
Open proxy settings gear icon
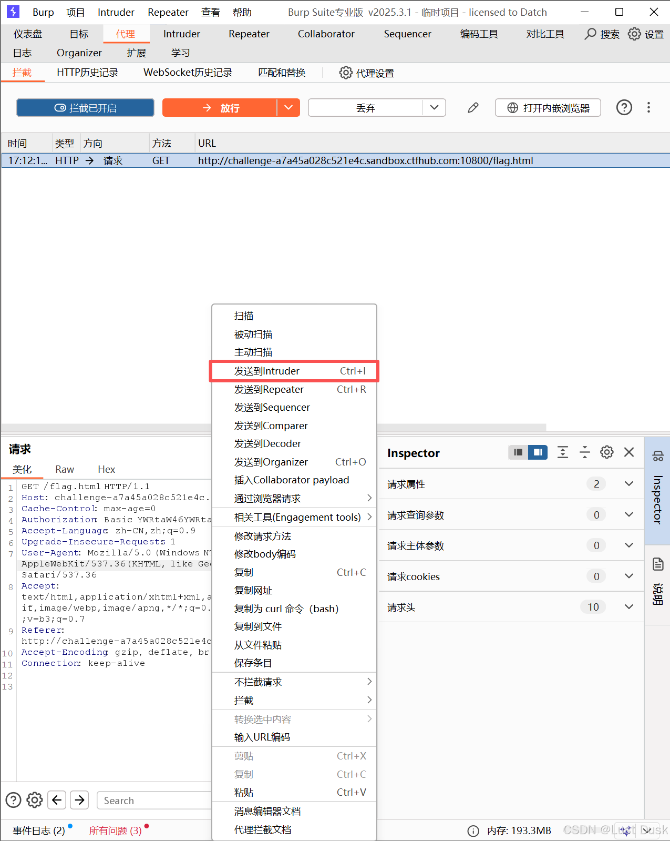pyautogui.click(x=345, y=73)
